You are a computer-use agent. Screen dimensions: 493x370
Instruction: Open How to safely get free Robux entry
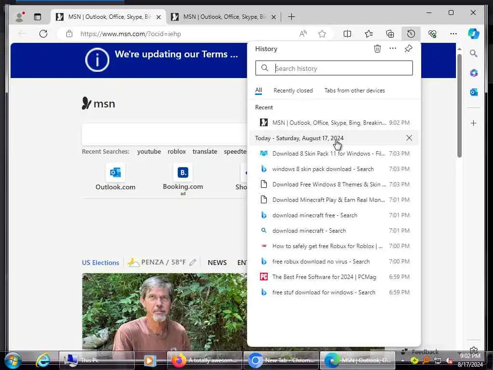pyautogui.click(x=334, y=246)
